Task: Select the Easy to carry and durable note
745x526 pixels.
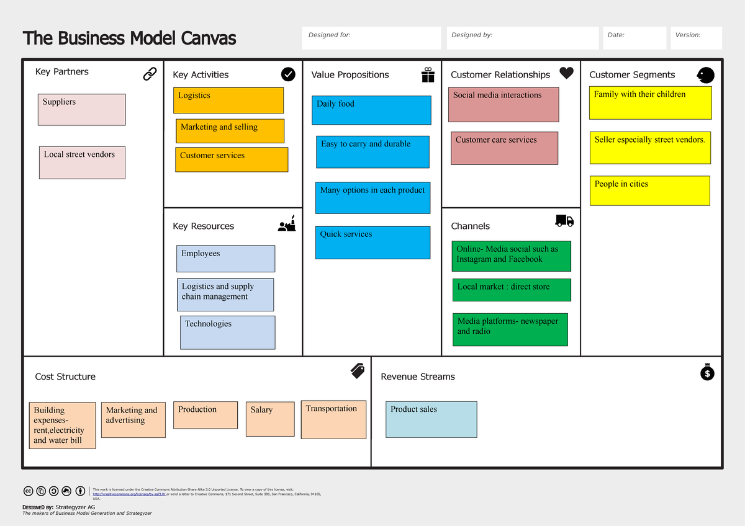Action: tap(372, 152)
